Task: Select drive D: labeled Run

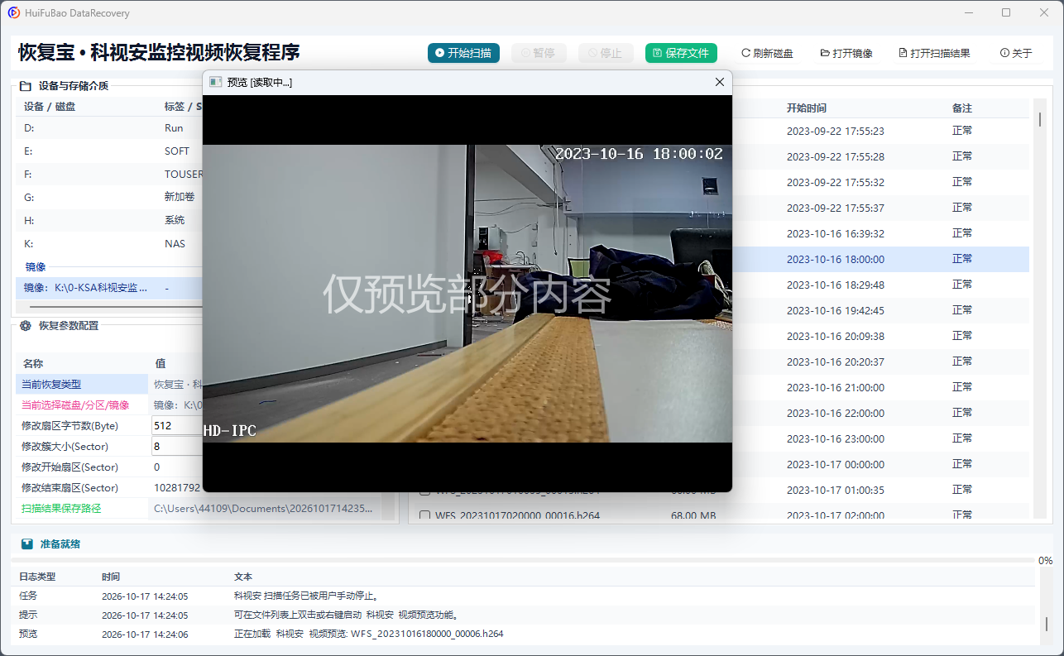Action: click(x=109, y=128)
